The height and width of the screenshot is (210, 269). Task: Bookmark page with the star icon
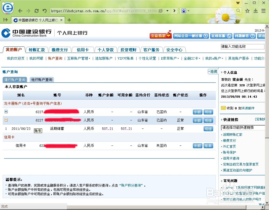click(247, 11)
